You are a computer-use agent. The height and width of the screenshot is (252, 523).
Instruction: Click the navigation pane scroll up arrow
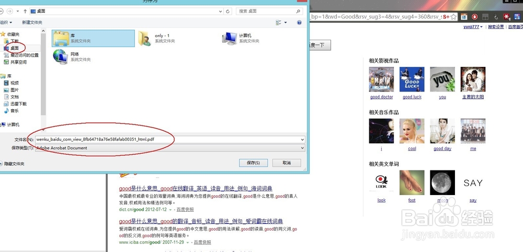(43, 31)
